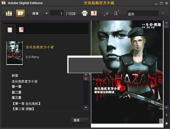Image resolution: width=170 pixels, height=129 pixels.
Task: Click the page number marker 1
Action: (x=161, y=121)
